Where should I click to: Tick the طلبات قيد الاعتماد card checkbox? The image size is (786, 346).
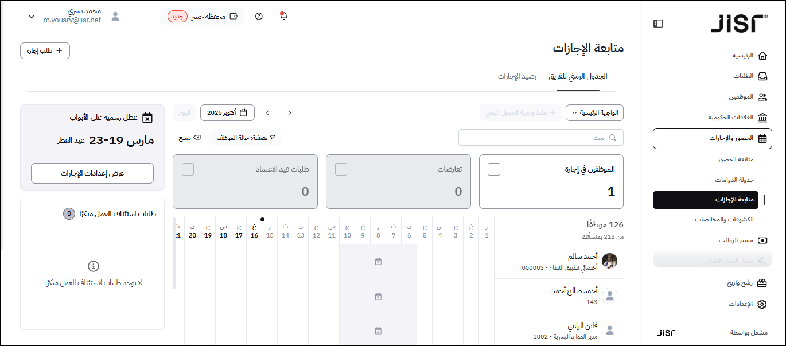click(188, 169)
